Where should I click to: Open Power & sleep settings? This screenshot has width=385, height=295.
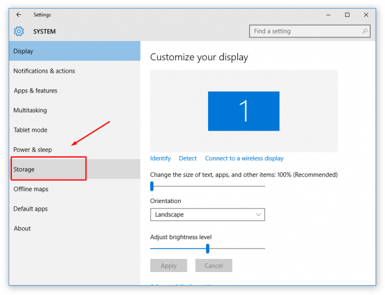[33, 150]
